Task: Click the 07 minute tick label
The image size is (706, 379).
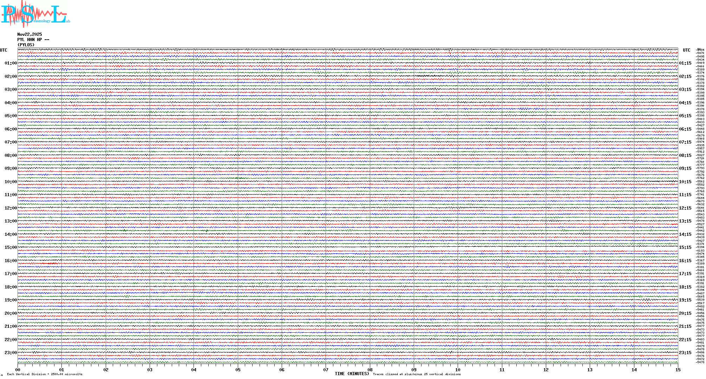Action: pos(326,370)
